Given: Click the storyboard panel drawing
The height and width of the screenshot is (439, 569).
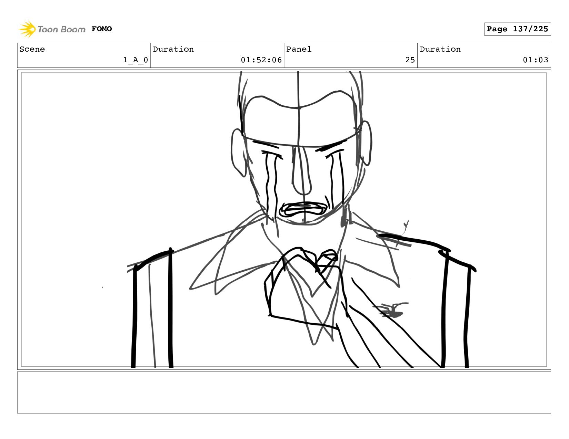Looking at the screenshot, I should 284,220.
